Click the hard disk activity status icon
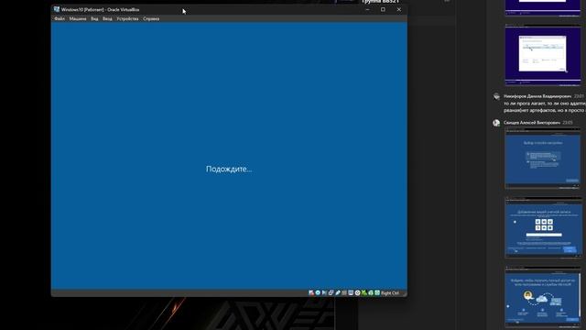The image size is (586, 330). point(311,293)
